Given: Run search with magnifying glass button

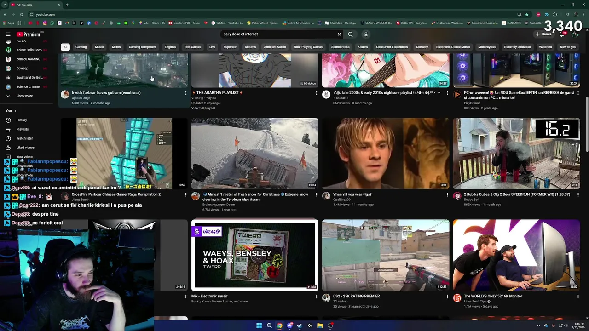Looking at the screenshot, I should pos(350,34).
